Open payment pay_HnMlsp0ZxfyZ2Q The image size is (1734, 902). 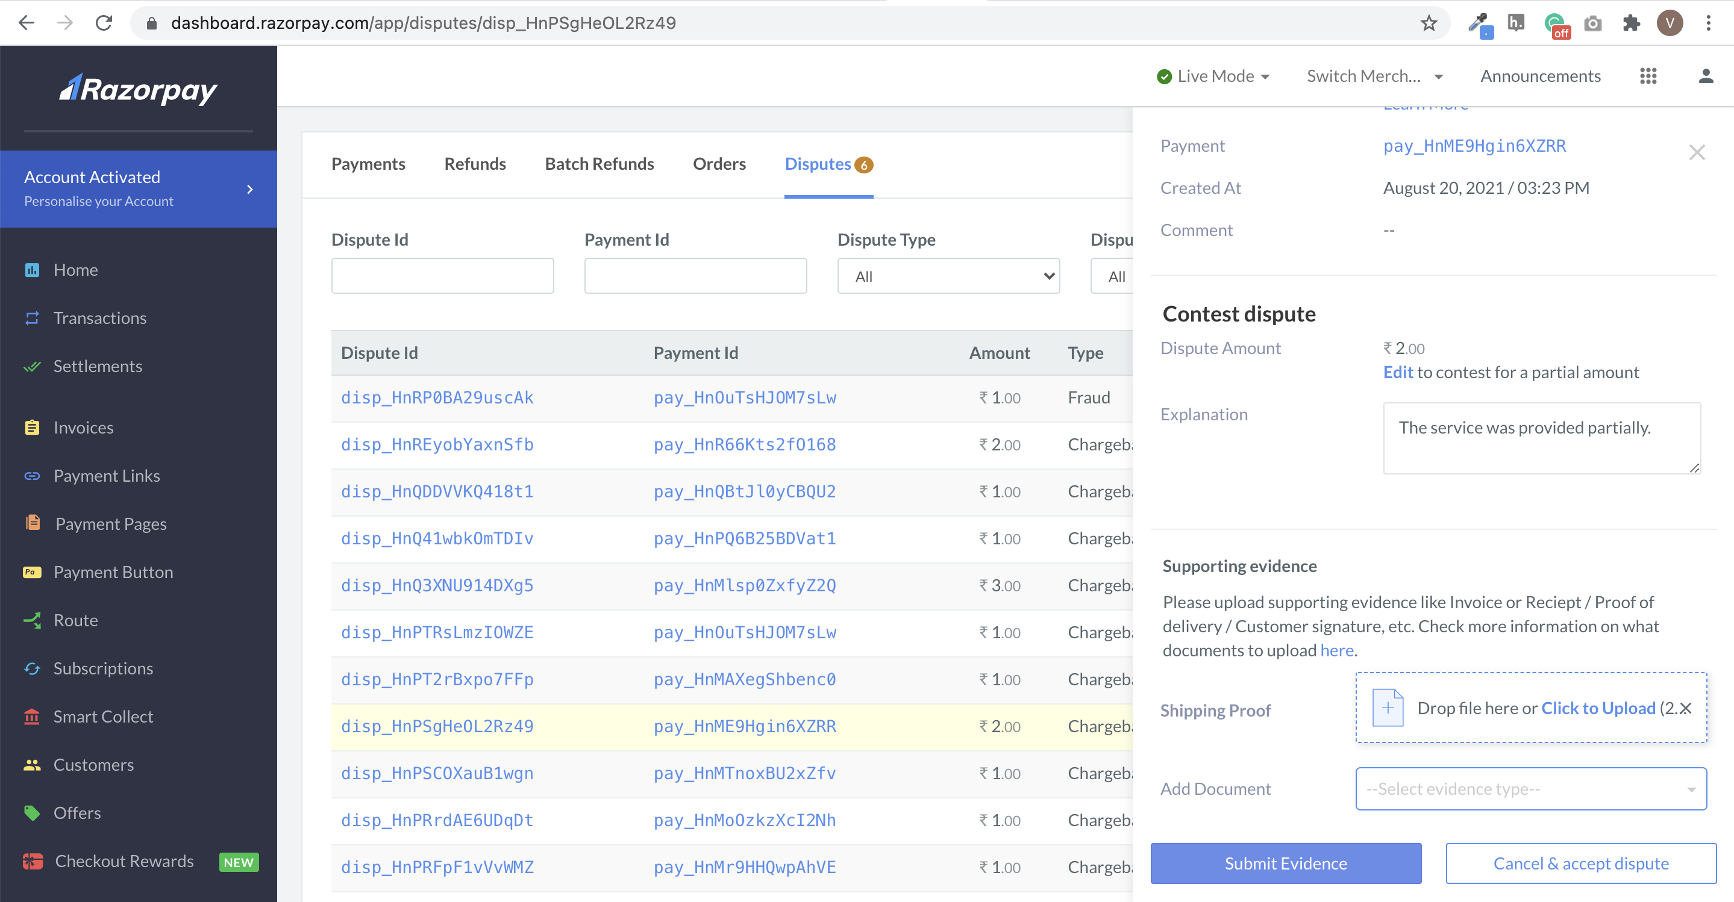coord(745,585)
